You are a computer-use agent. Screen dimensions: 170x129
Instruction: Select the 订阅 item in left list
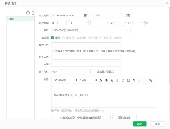[x=21, y=19]
